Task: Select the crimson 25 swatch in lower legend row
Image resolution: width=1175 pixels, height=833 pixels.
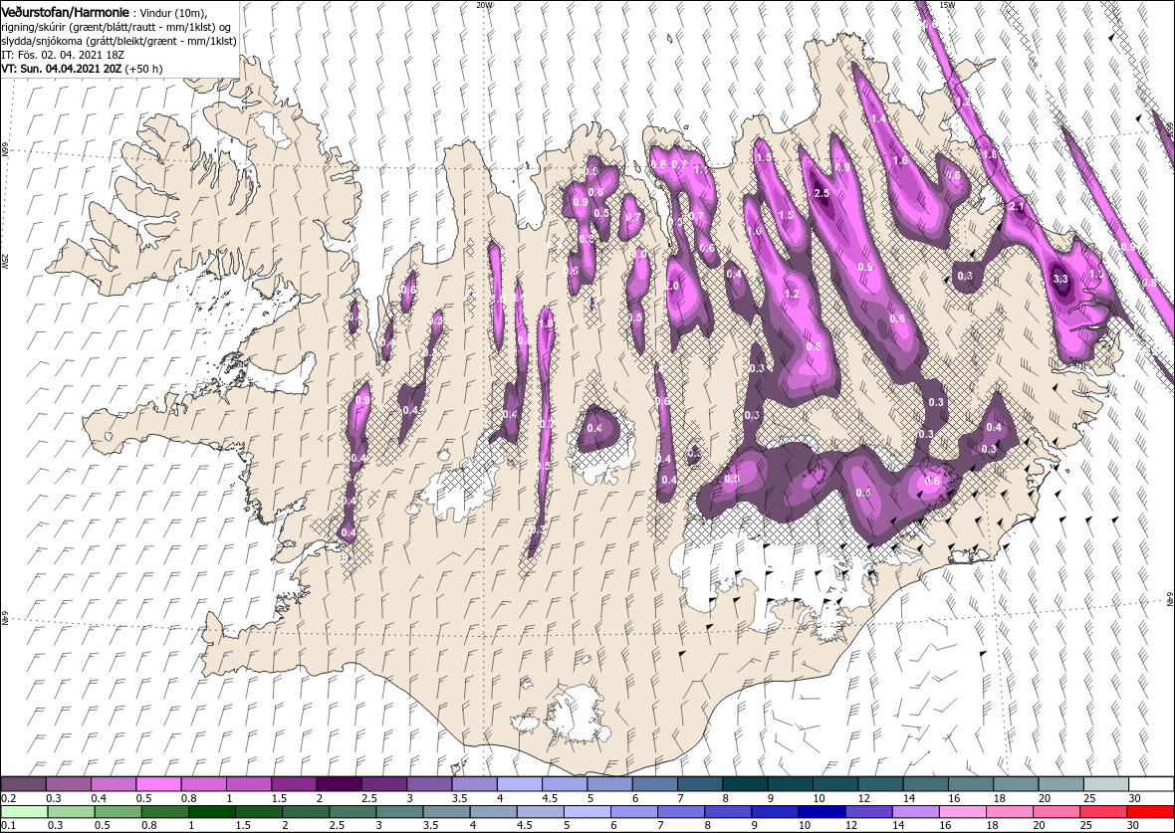Action: click(1104, 812)
